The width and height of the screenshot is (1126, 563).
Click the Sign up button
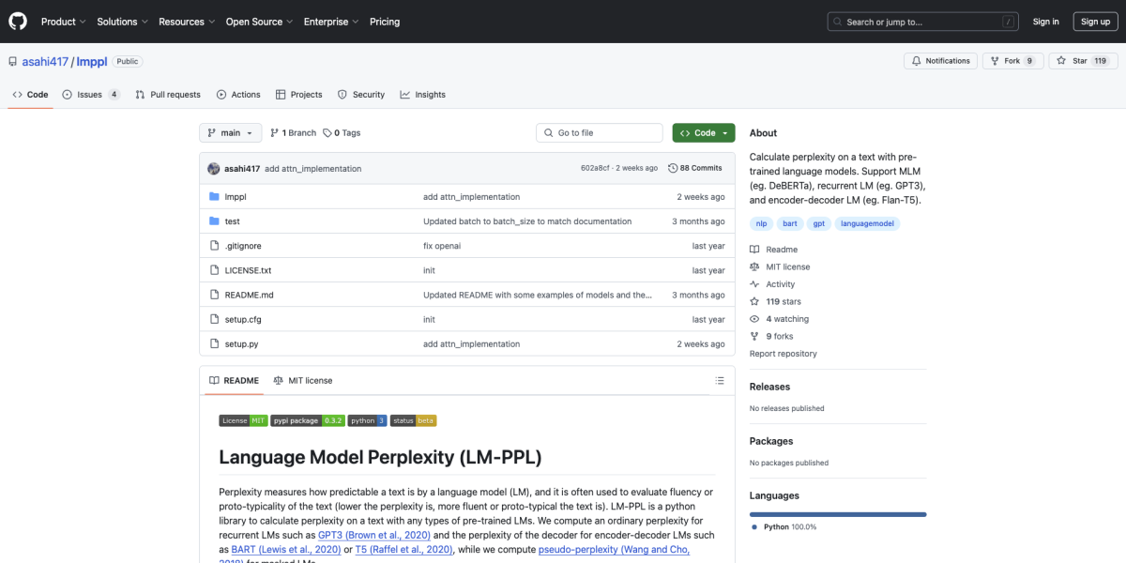click(1095, 21)
